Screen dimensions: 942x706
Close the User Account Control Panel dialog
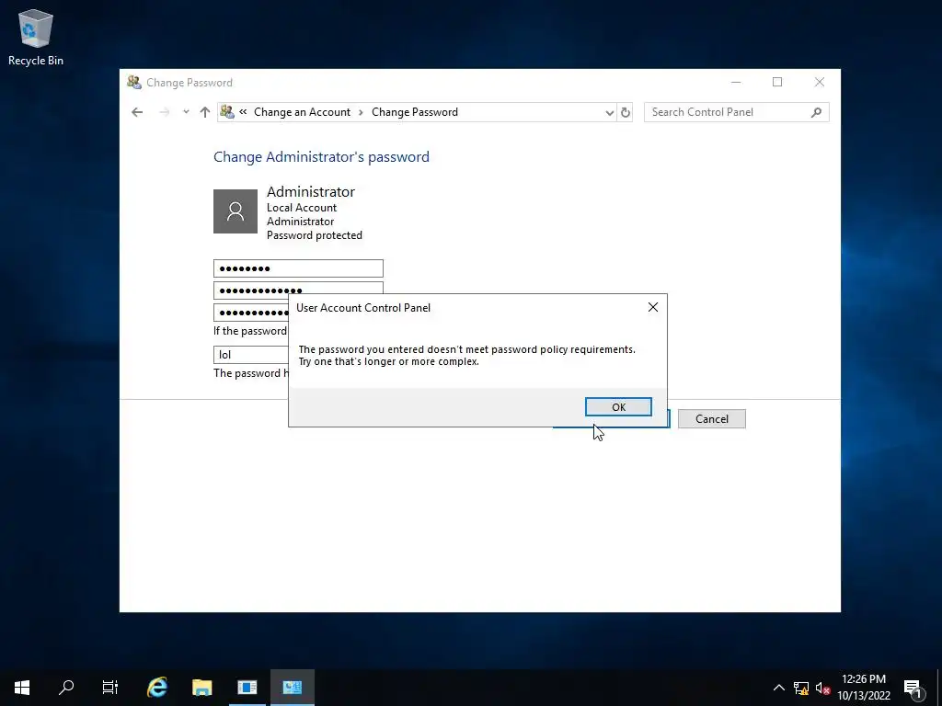click(x=653, y=307)
